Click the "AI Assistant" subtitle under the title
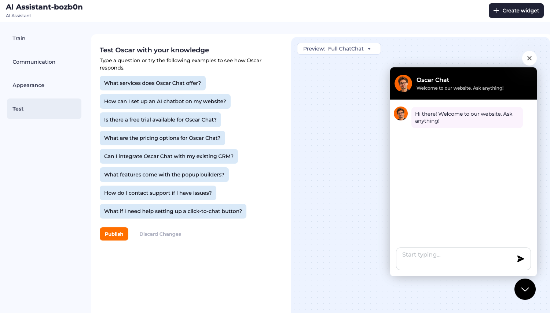The image size is (550, 313). coord(18,16)
